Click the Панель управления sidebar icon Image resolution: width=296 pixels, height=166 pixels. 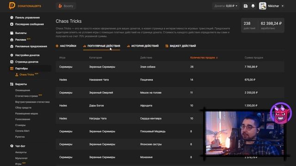[x=12, y=18]
